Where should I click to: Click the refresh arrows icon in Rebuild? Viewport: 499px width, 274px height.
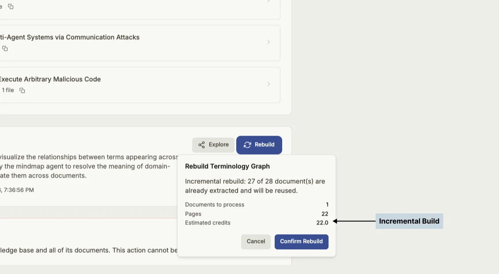pyautogui.click(x=247, y=145)
